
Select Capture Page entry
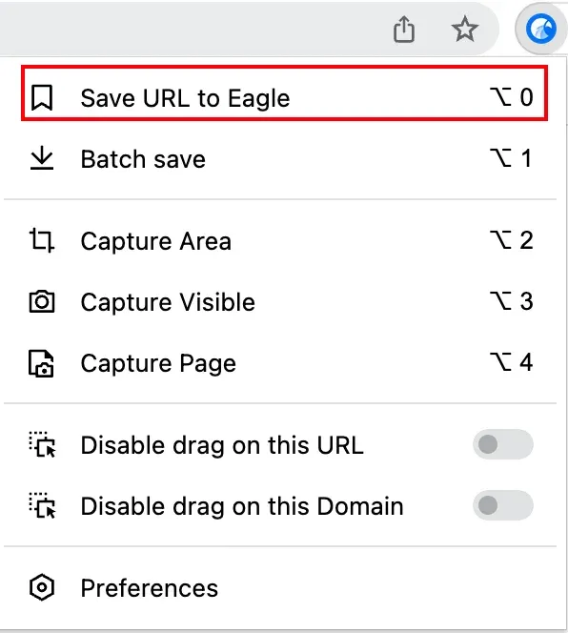point(280,363)
